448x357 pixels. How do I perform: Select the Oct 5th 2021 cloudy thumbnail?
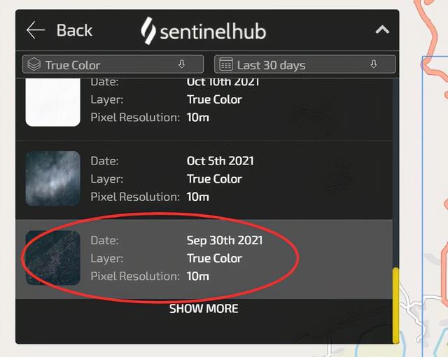click(x=53, y=178)
